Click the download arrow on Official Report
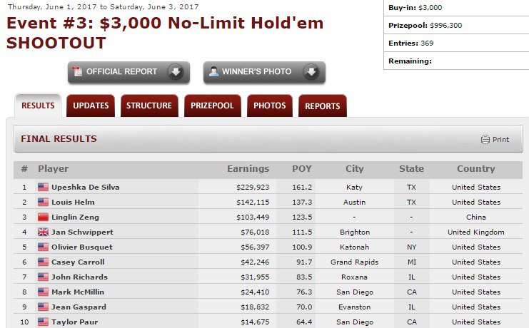This screenshot has height=328, width=529. click(175, 72)
